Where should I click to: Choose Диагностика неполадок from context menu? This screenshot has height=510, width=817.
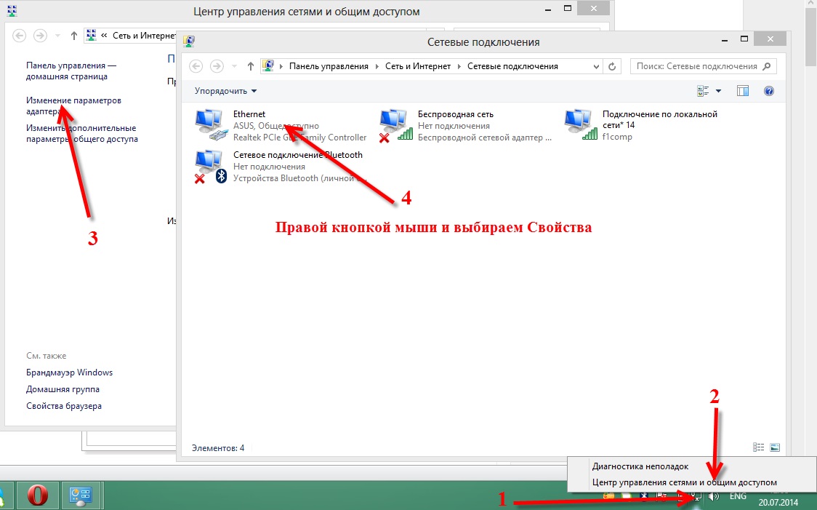640,466
